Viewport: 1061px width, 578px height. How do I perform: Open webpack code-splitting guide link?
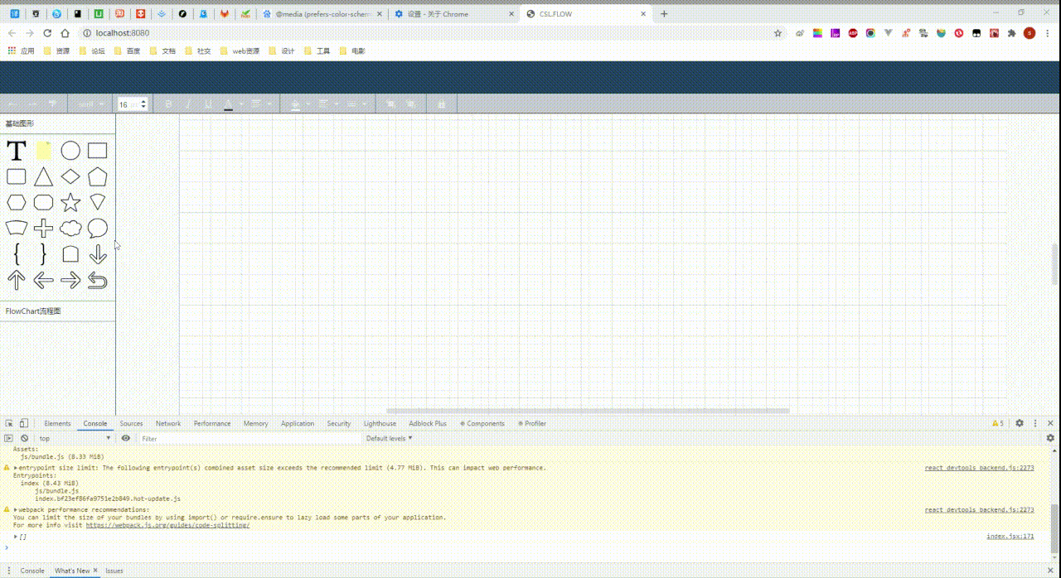coord(167,525)
